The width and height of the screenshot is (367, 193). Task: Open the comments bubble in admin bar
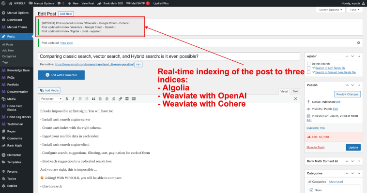[x=59, y=3]
